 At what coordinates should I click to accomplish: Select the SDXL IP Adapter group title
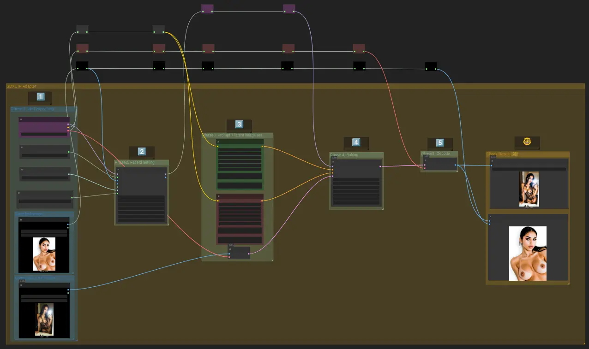(x=22, y=86)
